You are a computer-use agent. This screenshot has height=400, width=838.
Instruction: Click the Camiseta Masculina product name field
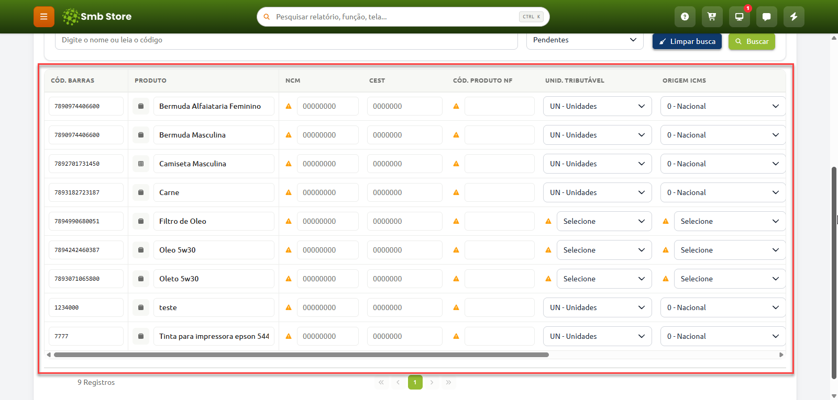click(x=214, y=164)
